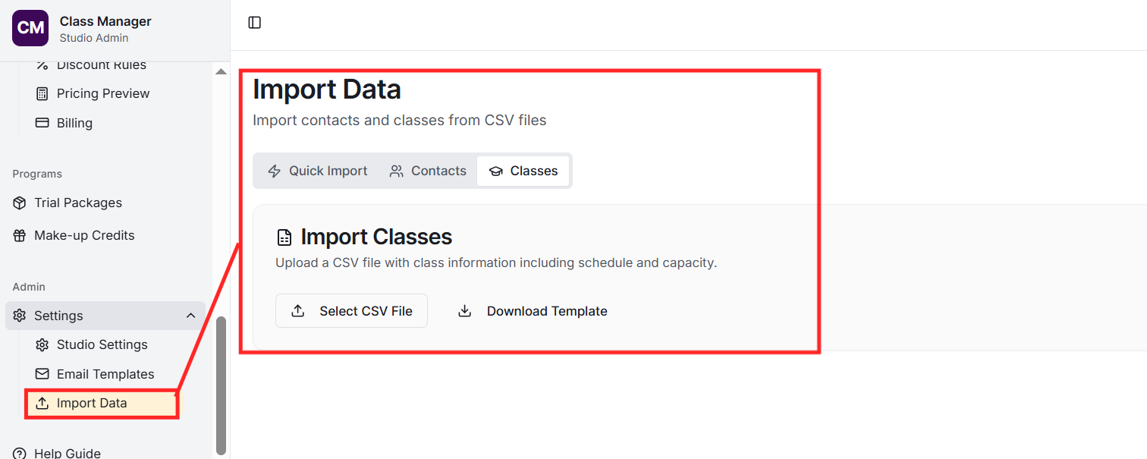Image resolution: width=1147 pixels, height=459 pixels.
Task: Open Discount Rules page
Action: (x=101, y=65)
